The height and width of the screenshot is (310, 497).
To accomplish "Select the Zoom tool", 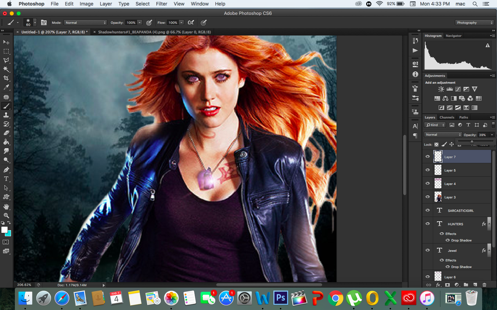I will [6, 216].
